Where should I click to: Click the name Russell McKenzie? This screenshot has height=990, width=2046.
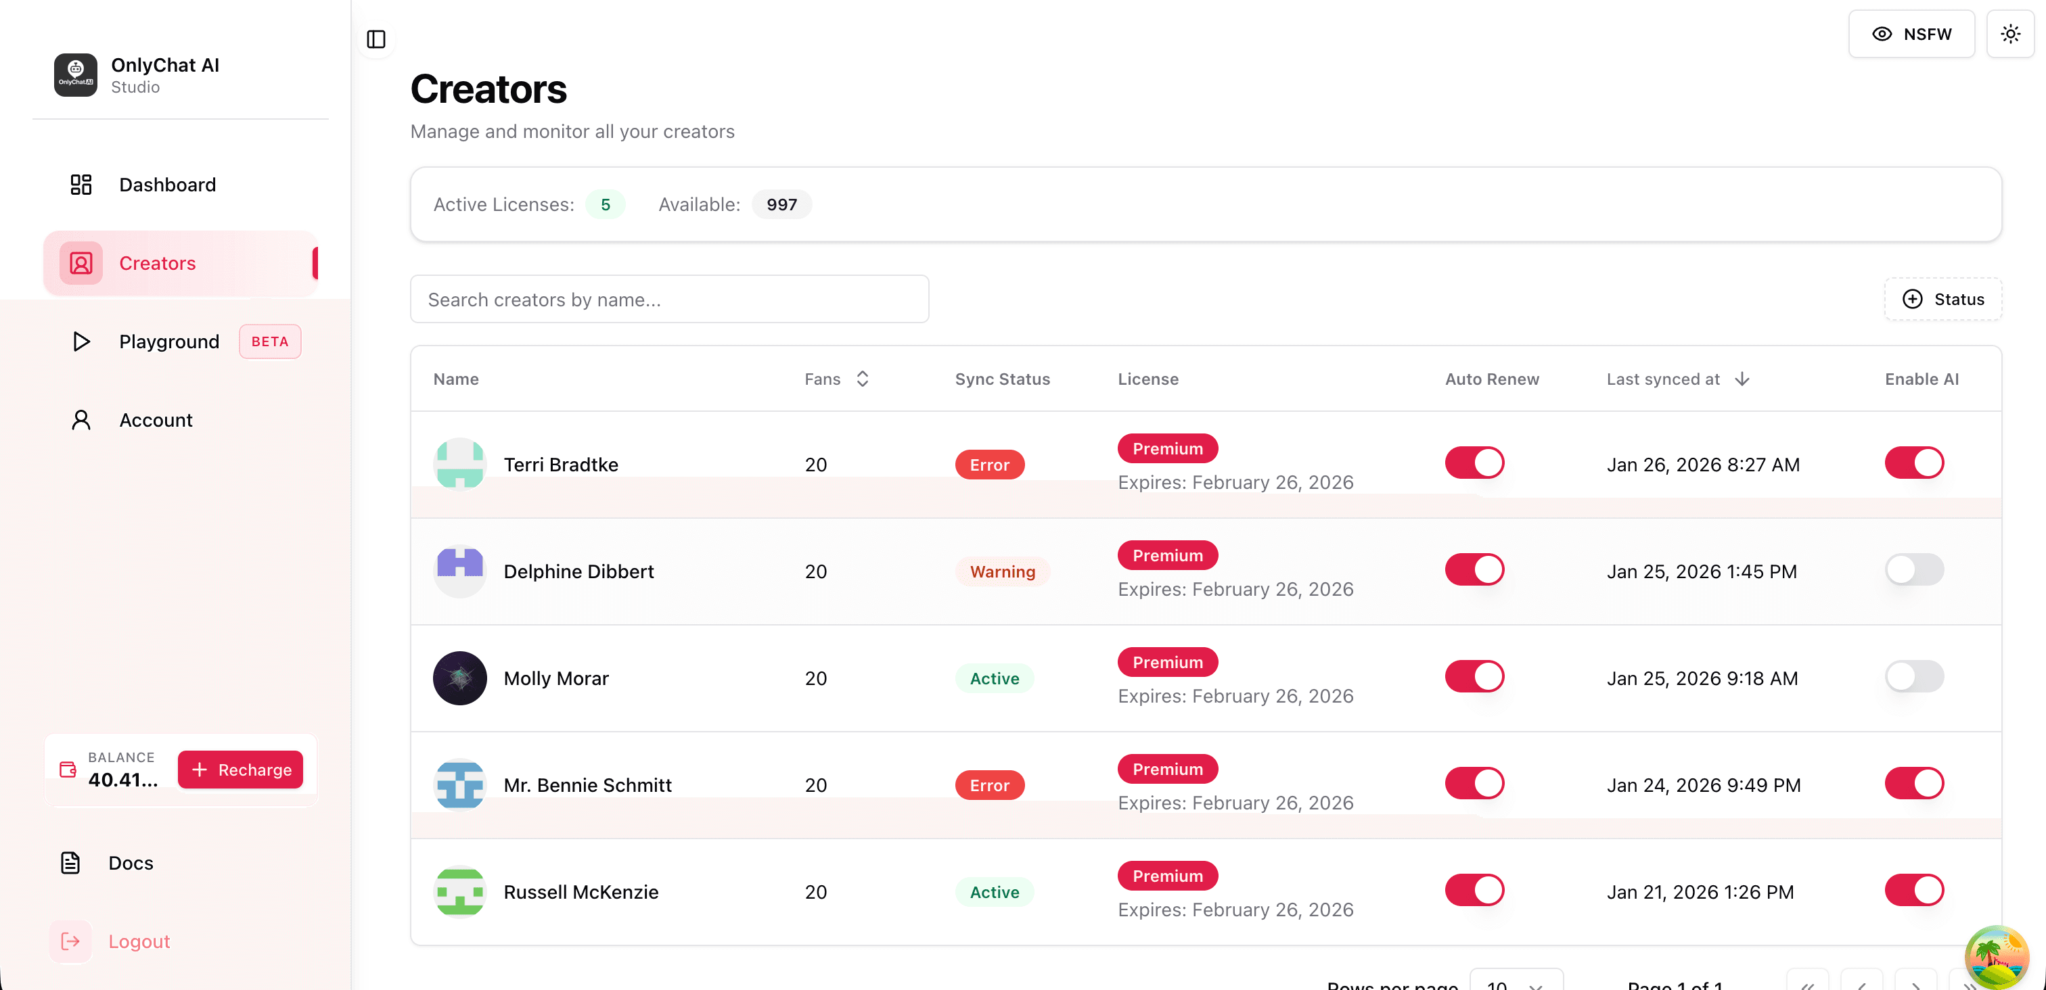click(581, 891)
